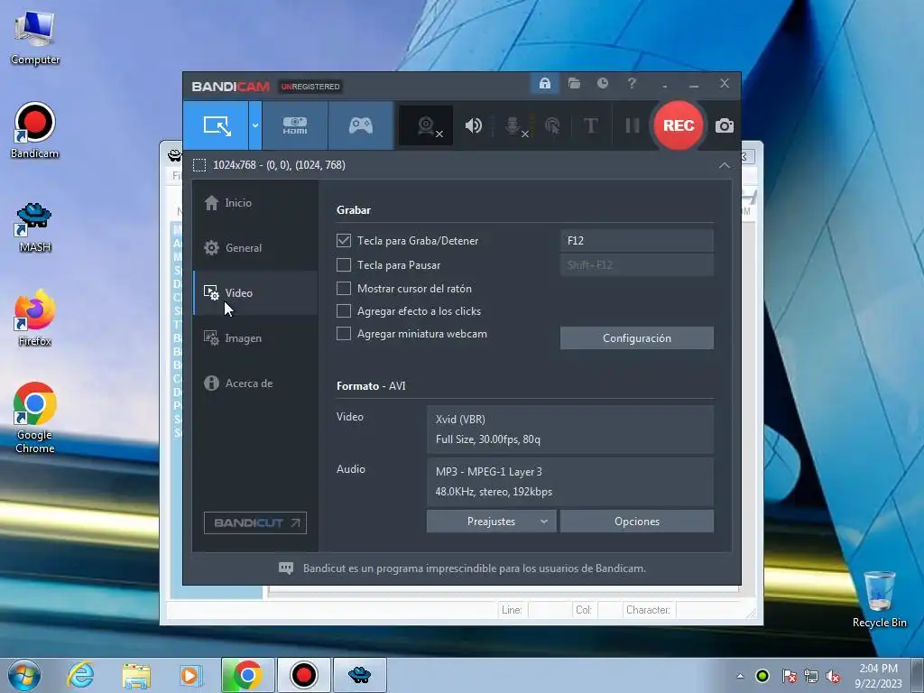Click the lock icon in title bar
Screen dimensions: 924x693
tap(544, 84)
